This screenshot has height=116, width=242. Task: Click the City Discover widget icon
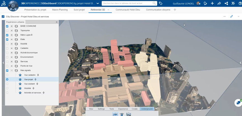tap(3, 16)
